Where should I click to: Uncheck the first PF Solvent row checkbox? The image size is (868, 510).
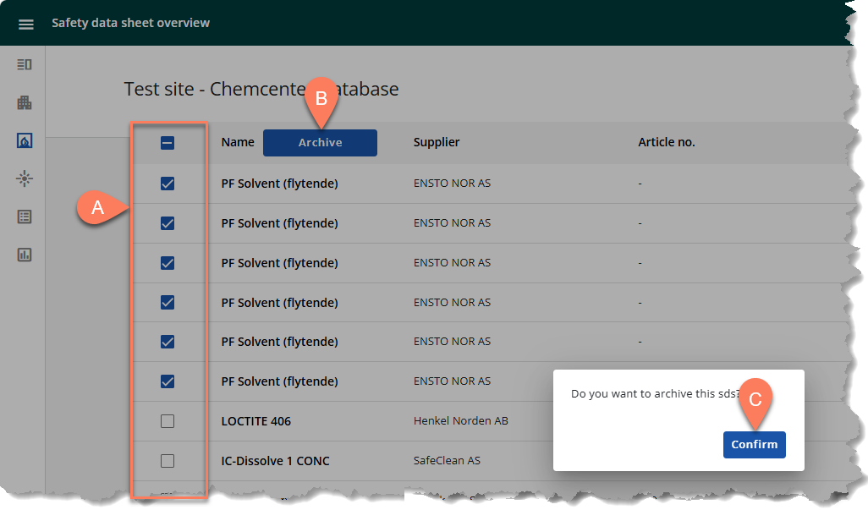[168, 184]
